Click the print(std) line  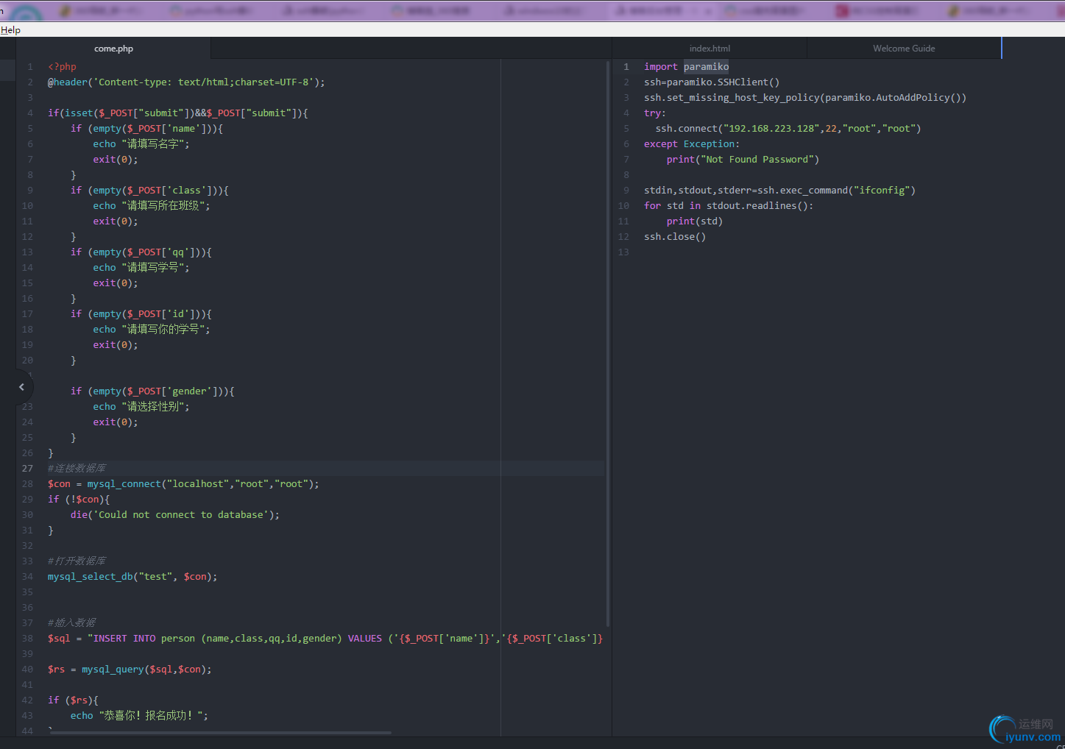695,221
